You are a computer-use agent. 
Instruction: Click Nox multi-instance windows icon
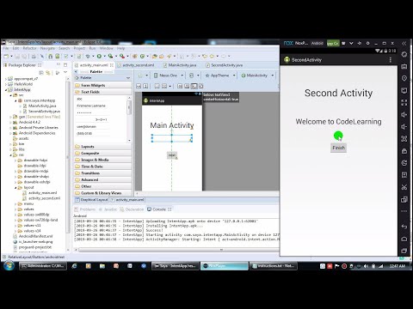(x=404, y=199)
